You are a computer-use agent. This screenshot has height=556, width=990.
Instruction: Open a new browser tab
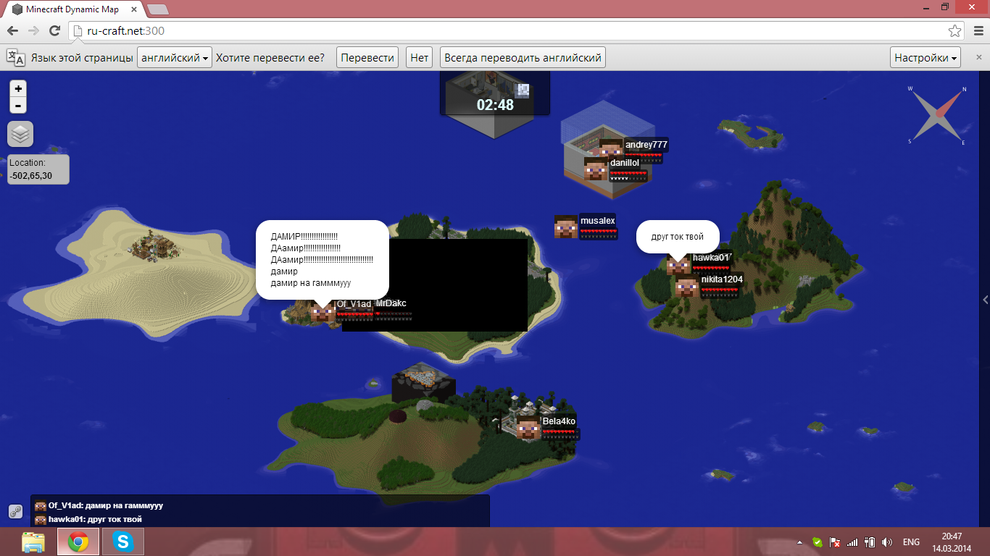pos(158,9)
